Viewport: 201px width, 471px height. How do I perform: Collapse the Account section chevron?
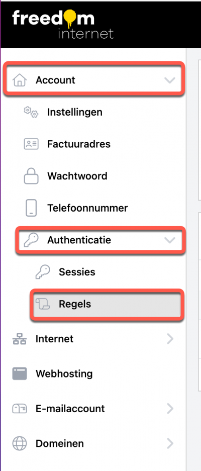(x=170, y=80)
